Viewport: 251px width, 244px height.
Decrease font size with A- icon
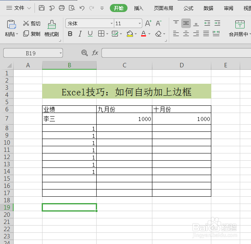(158, 23)
